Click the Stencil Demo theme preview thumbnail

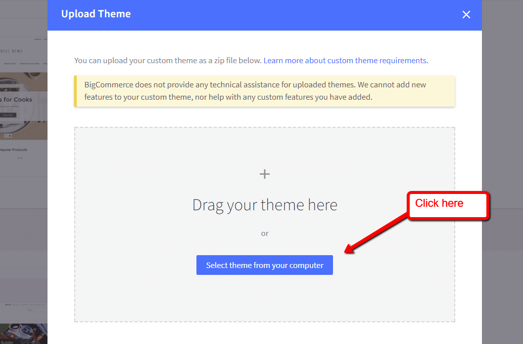pyautogui.click(x=20, y=51)
